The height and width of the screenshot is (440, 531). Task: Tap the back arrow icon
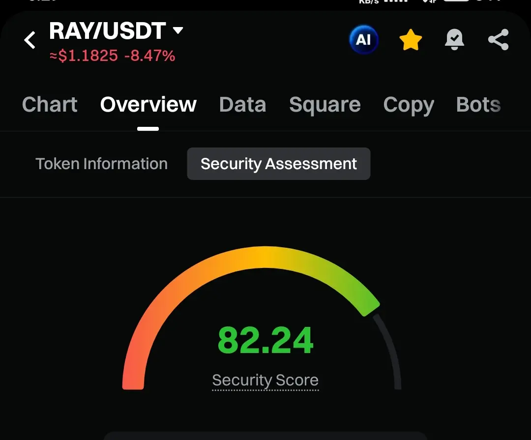pyautogui.click(x=30, y=40)
